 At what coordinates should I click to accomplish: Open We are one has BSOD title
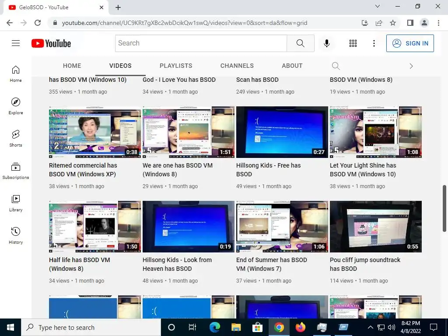[x=178, y=170]
